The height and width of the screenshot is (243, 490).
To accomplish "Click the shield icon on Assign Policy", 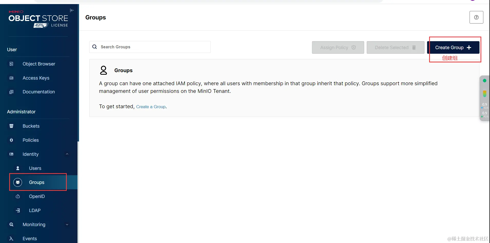I will pyautogui.click(x=354, y=48).
